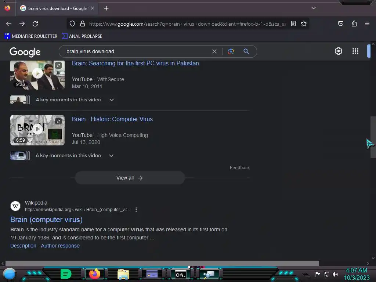The width and height of the screenshot is (376, 282).
Task: Click the site security padlock icon
Action: click(83, 23)
